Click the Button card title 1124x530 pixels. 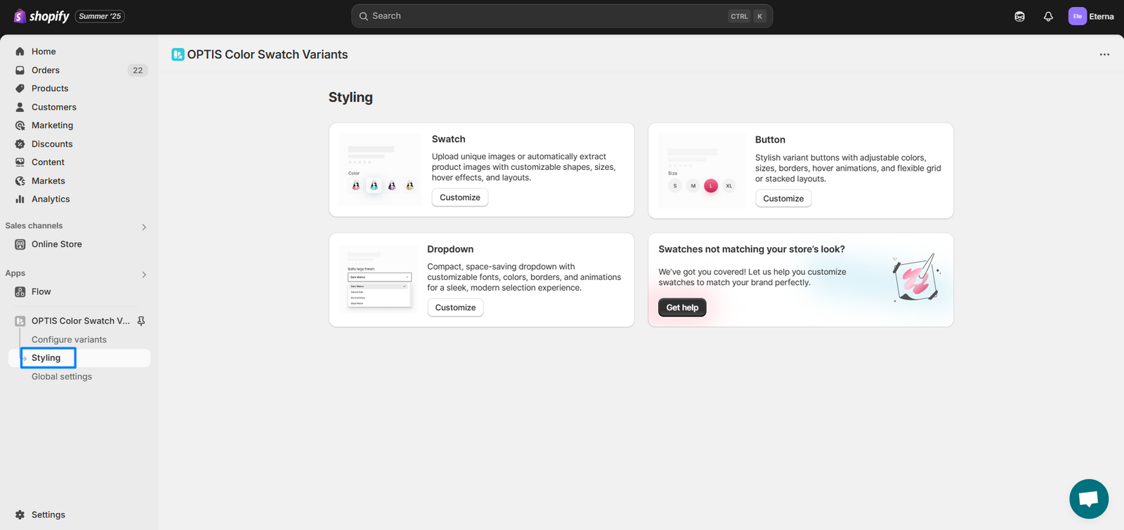tap(770, 140)
